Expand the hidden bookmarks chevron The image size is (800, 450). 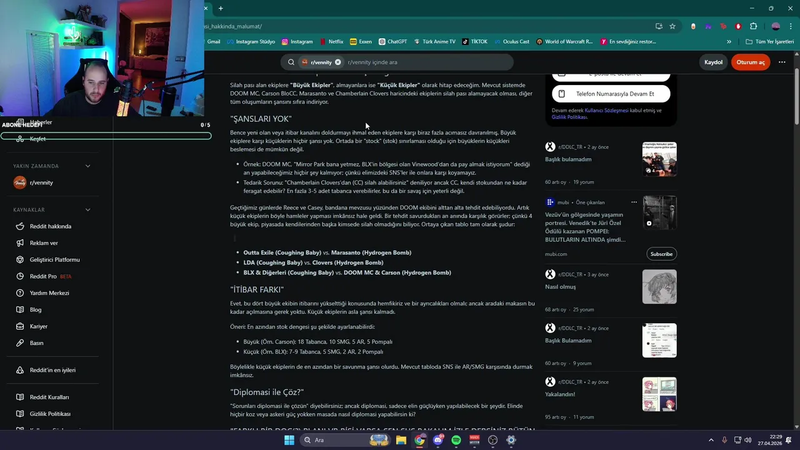[x=729, y=42]
